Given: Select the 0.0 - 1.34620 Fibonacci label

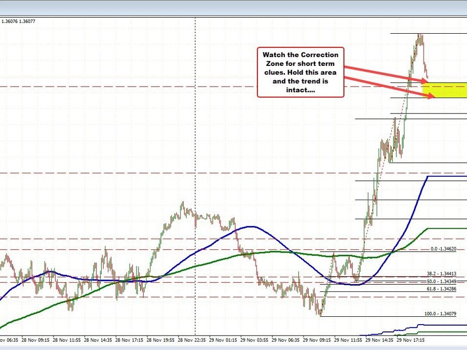Looking at the screenshot, I should point(444,249).
